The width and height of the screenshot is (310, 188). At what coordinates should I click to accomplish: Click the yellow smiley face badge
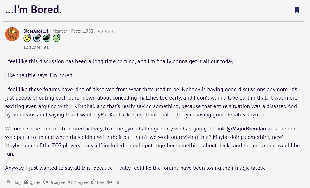[x=27, y=38]
